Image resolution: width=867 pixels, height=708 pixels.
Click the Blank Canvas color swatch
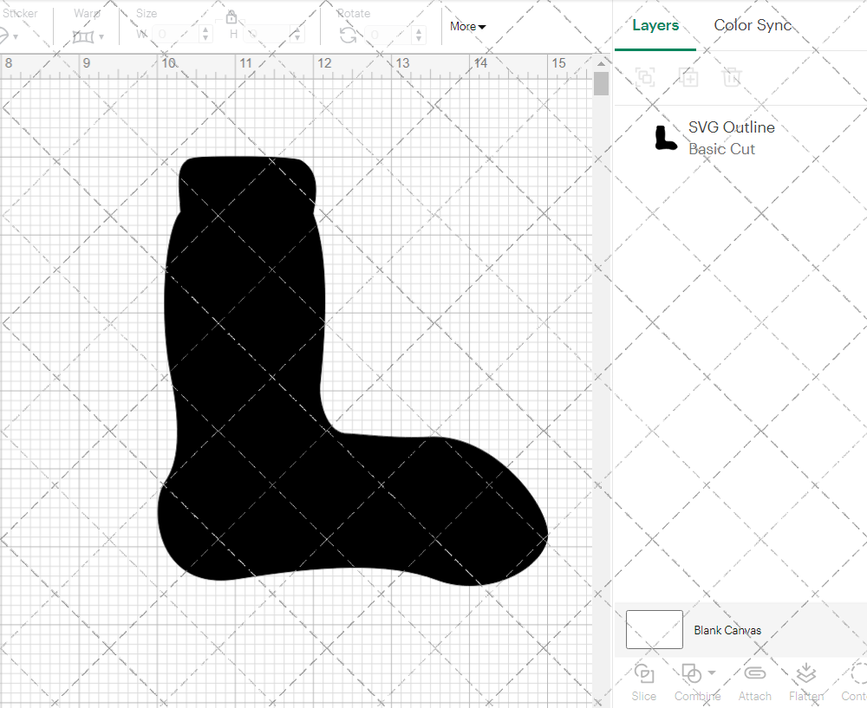pos(654,630)
